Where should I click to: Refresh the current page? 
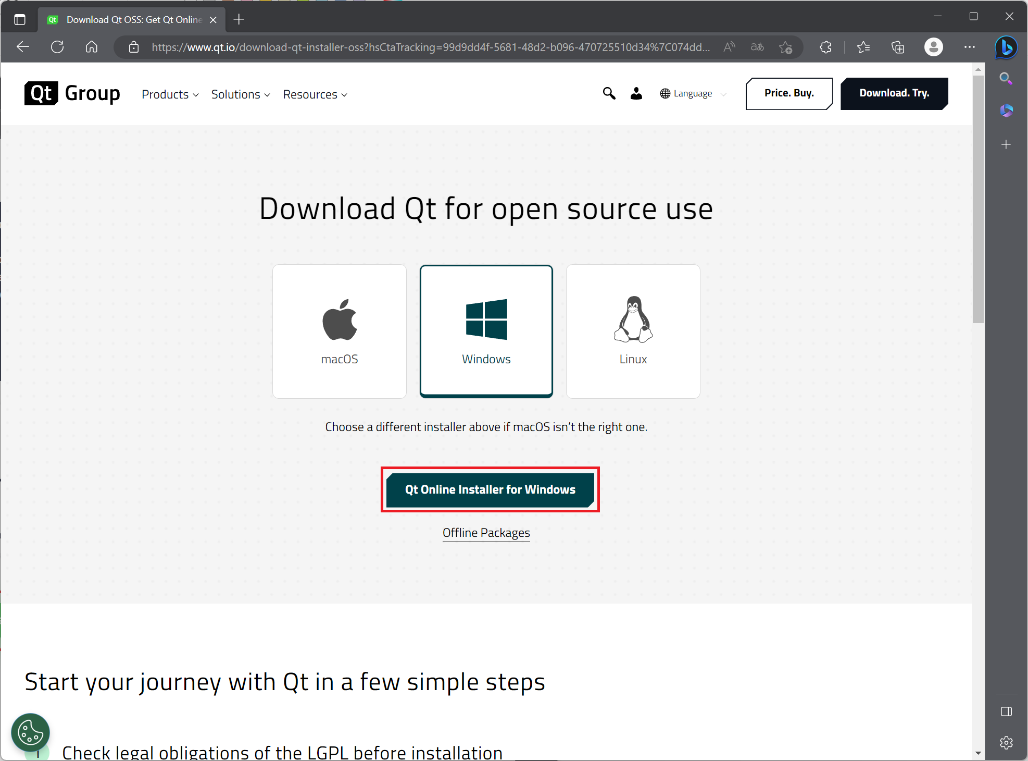coord(57,47)
